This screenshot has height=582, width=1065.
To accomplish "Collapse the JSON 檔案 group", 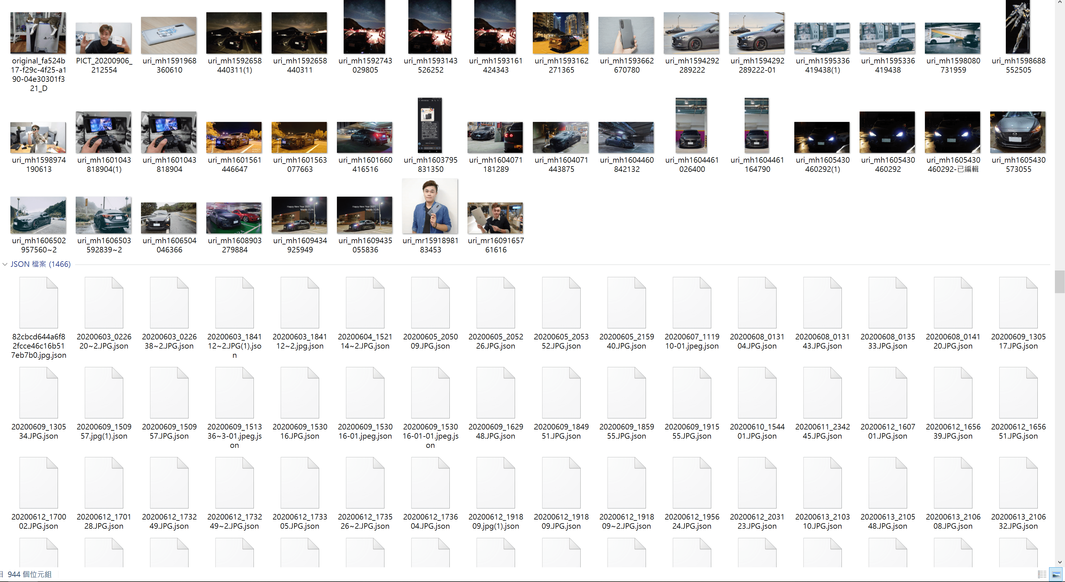I will 5,264.
